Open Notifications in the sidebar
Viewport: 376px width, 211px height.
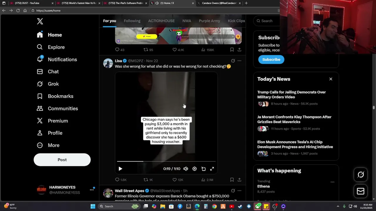coord(57,59)
